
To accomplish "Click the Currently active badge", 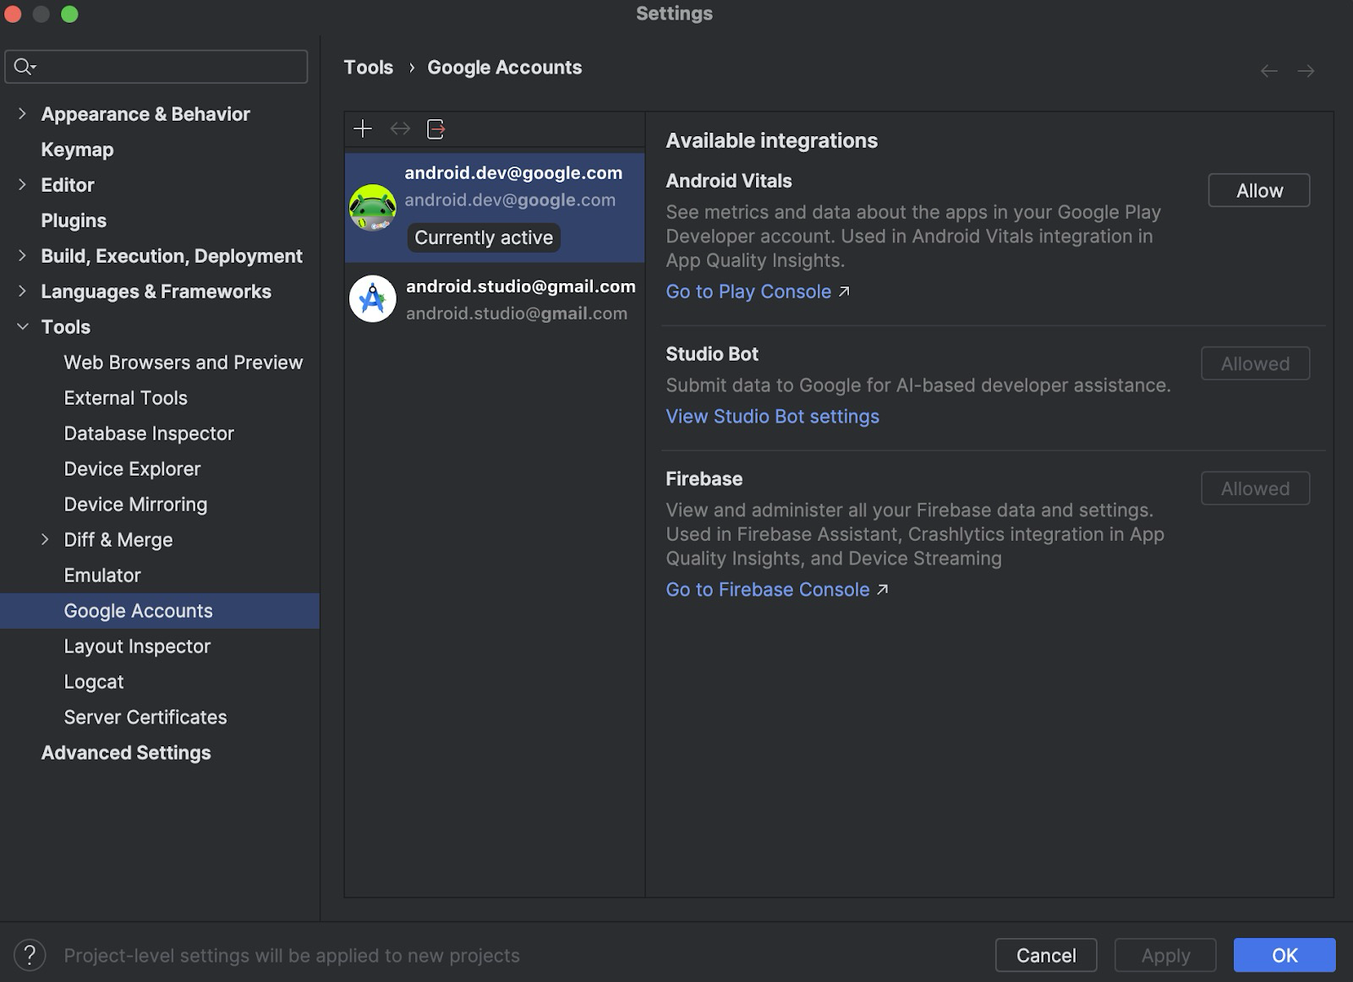I will (484, 237).
